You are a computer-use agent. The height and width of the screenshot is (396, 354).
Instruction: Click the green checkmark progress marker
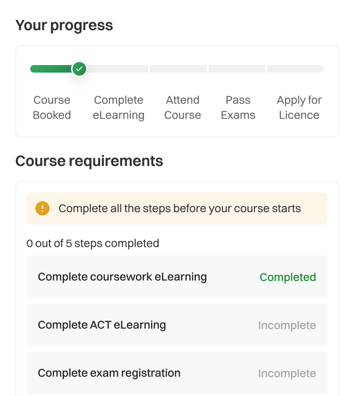coord(79,69)
